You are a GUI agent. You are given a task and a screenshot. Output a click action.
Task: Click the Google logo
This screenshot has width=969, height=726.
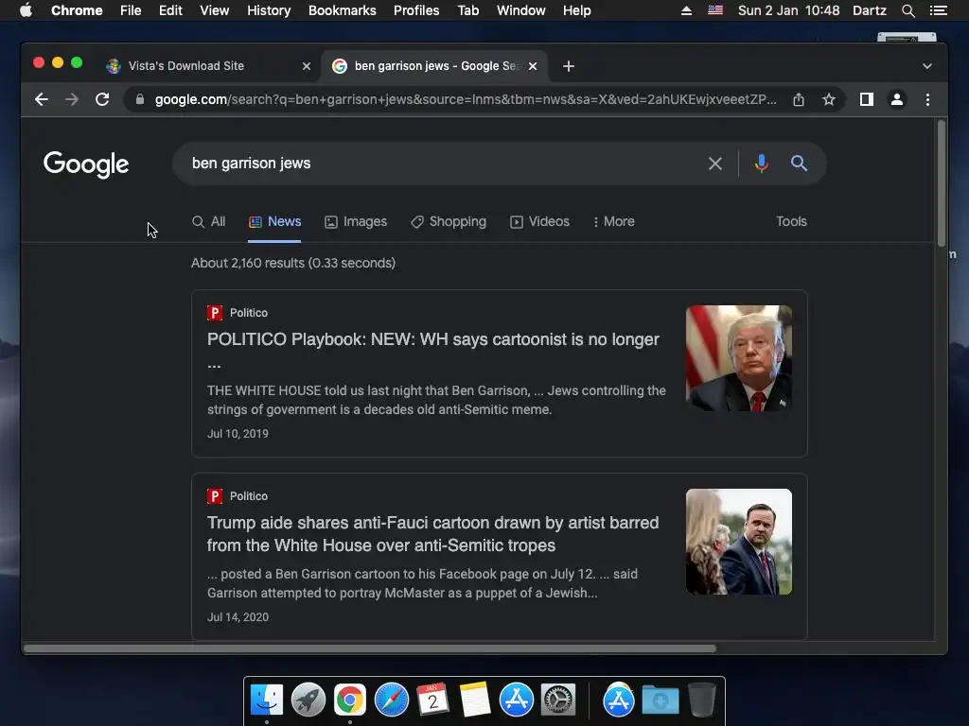(86, 164)
